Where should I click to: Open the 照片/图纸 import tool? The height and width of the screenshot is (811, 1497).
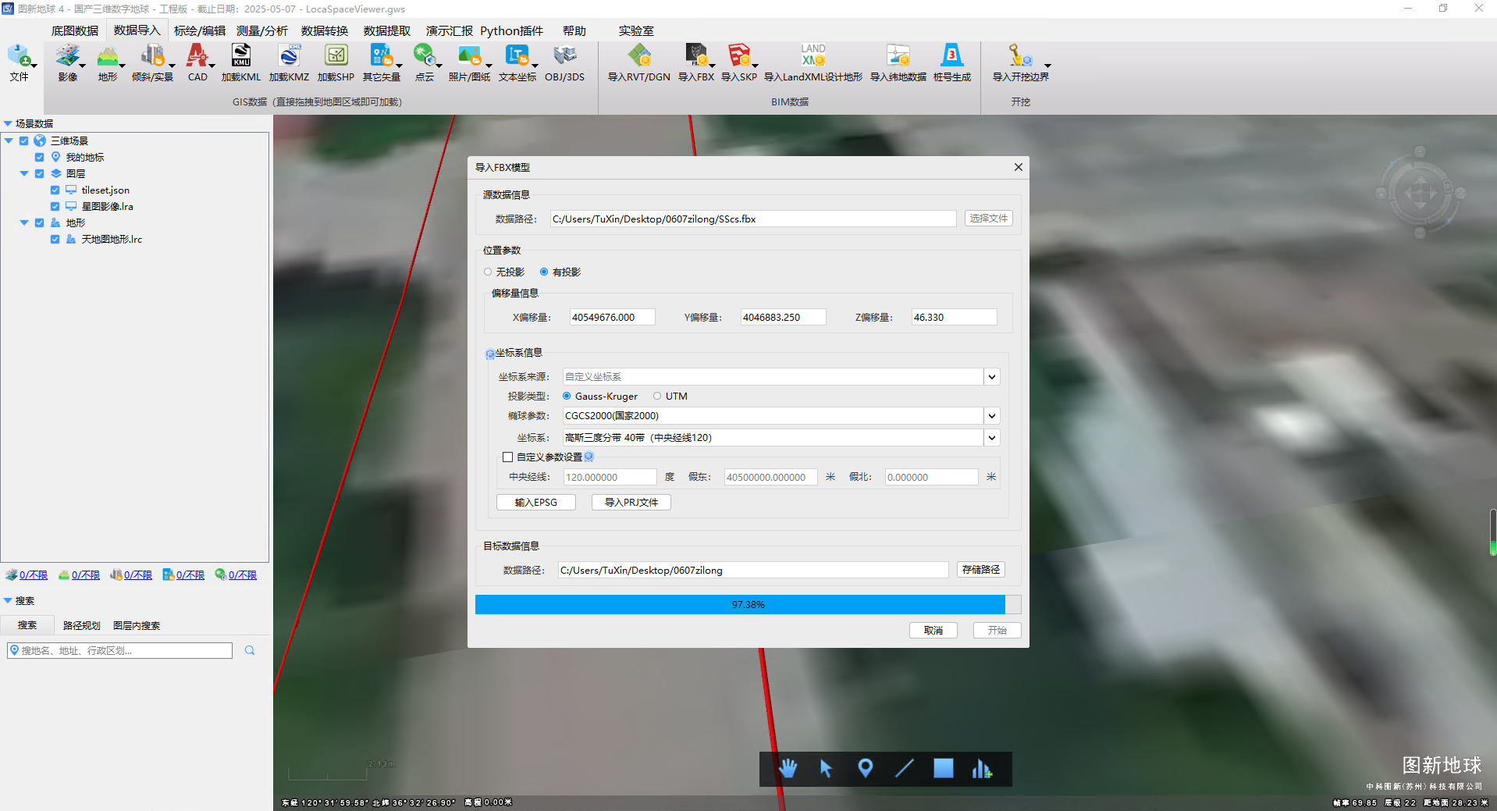tap(469, 62)
